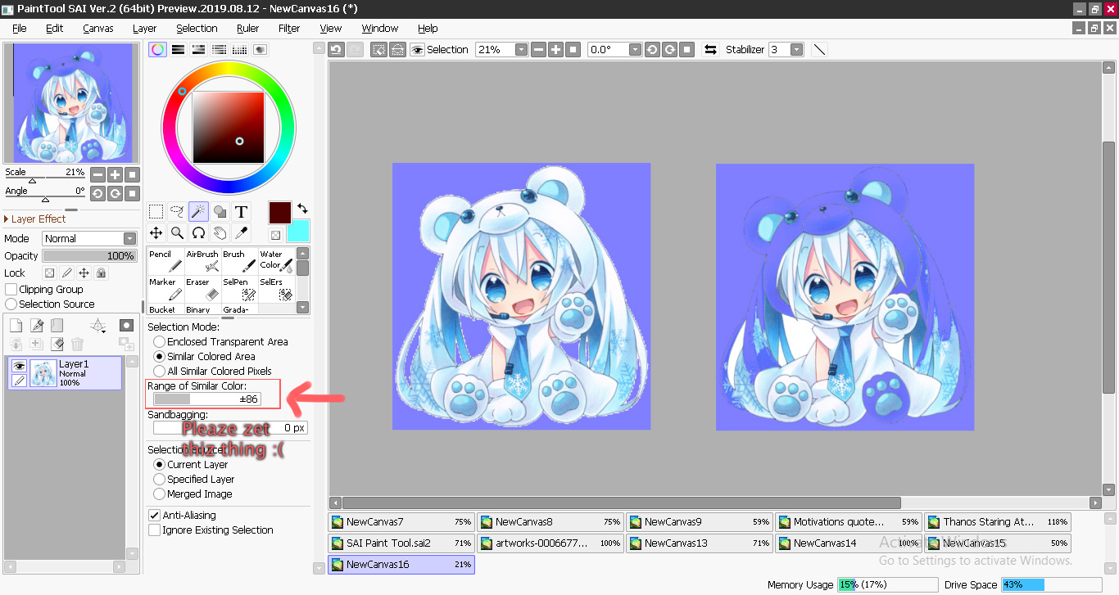The width and height of the screenshot is (1119, 595).
Task: Choose the AirBrush tool
Action: [202, 261]
